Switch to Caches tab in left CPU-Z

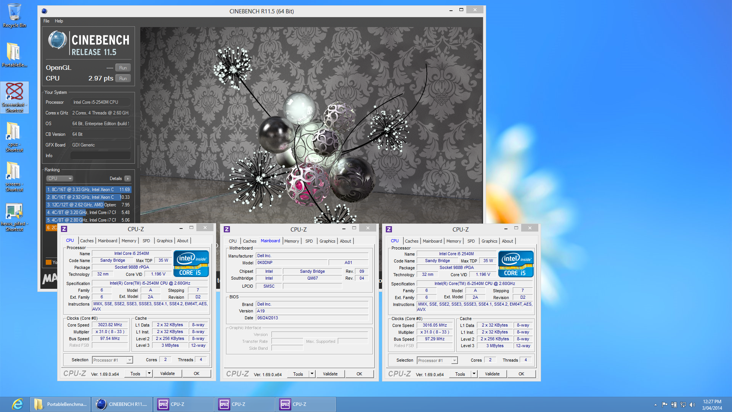tap(87, 241)
